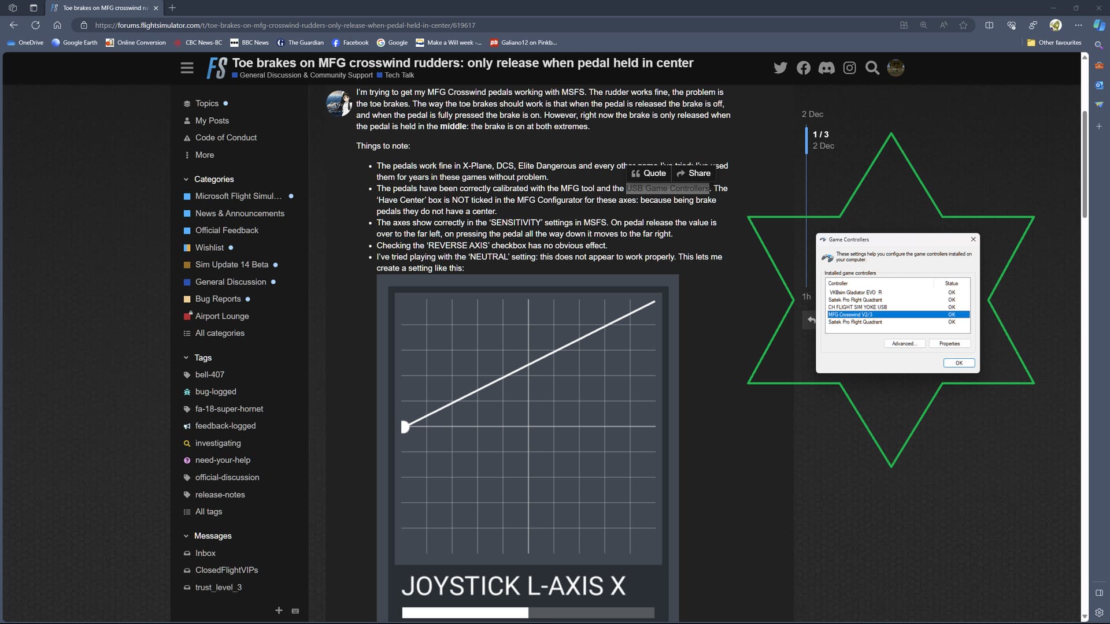Screen dimensions: 1110x624
Task: Select MFG Crosswind V2/3 in Game Controllers
Action: [898, 315]
